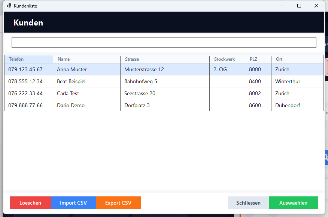Click the 8000 postal code cell
Screen dimensions: 328x217
[258, 69]
